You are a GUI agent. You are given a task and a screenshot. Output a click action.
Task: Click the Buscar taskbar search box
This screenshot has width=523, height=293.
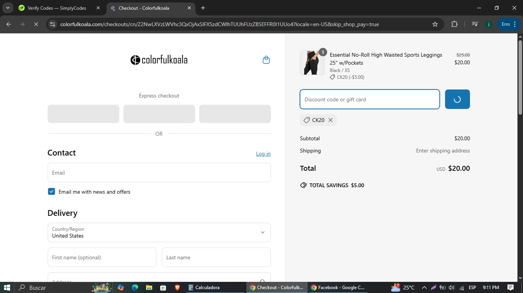63,287
